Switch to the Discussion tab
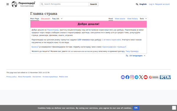Image resolution: width=177 pixels, height=111 pixels. click(45, 19)
